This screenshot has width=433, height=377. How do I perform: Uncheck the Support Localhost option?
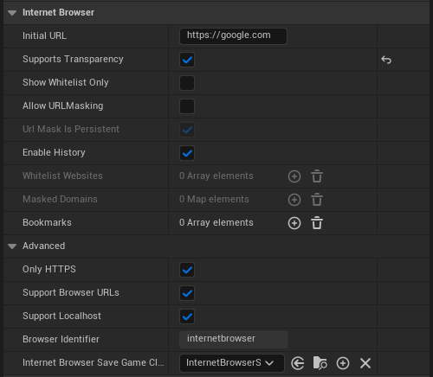tap(187, 316)
